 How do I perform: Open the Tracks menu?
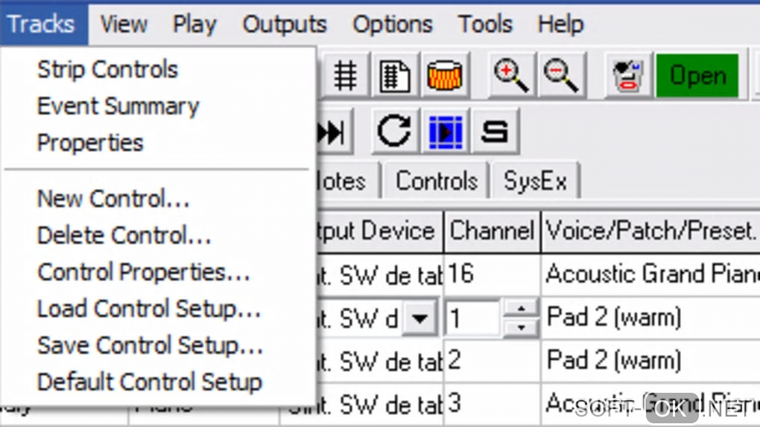click(x=42, y=25)
